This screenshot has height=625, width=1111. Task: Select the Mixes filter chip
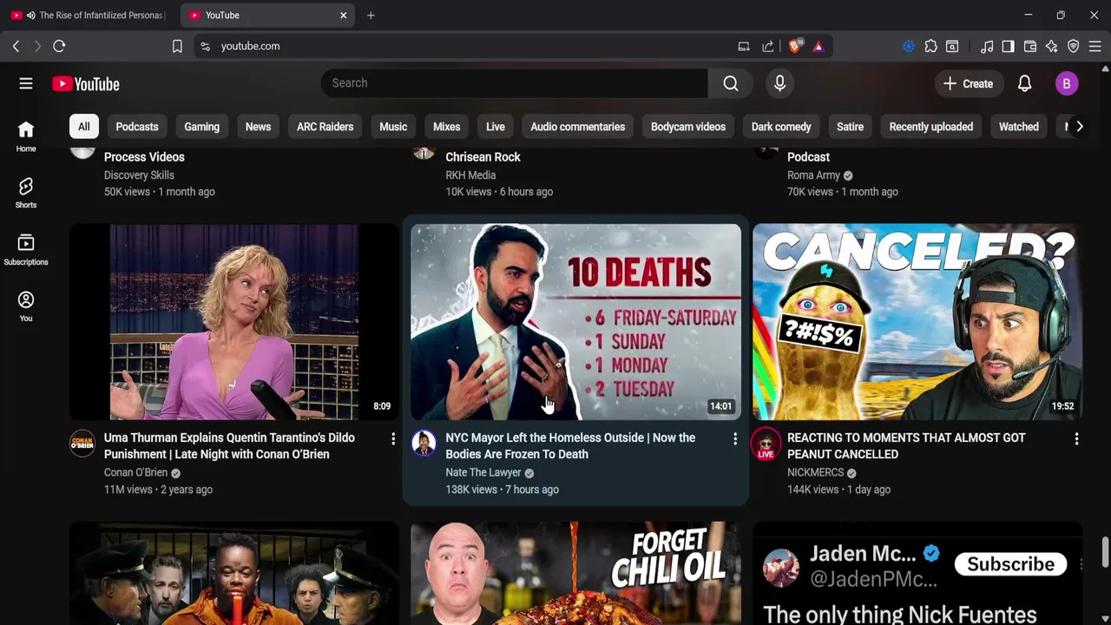[446, 127]
